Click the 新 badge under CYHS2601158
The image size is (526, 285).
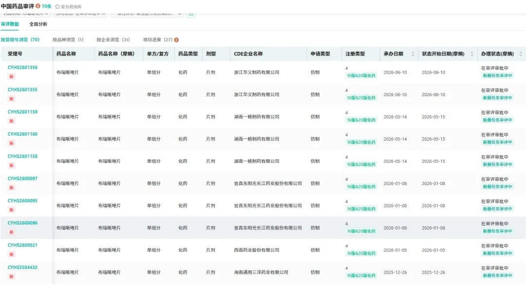tap(11, 166)
